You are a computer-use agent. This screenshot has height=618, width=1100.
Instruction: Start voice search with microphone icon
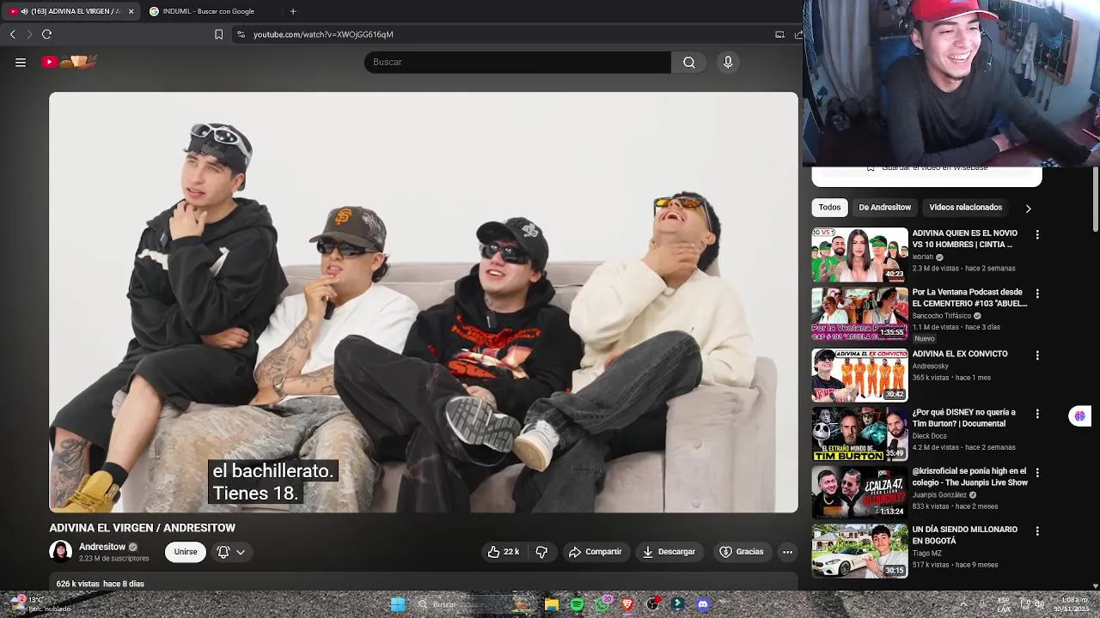click(728, 62)
